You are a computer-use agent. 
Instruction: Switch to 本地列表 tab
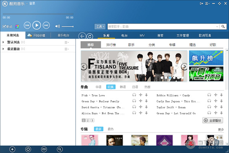click(13, 35)
